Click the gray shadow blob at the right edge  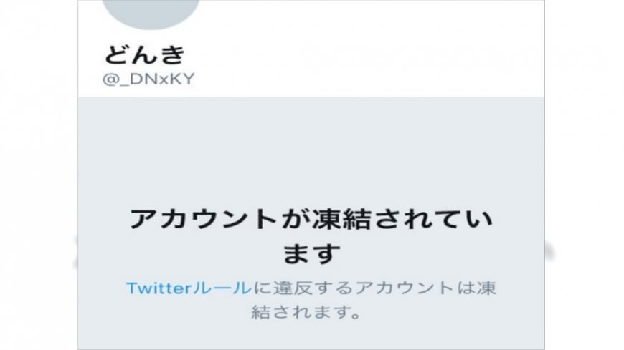pyautogui.click(x=550, y=251)
